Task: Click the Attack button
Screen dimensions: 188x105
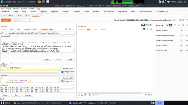Action: [5, 95]
